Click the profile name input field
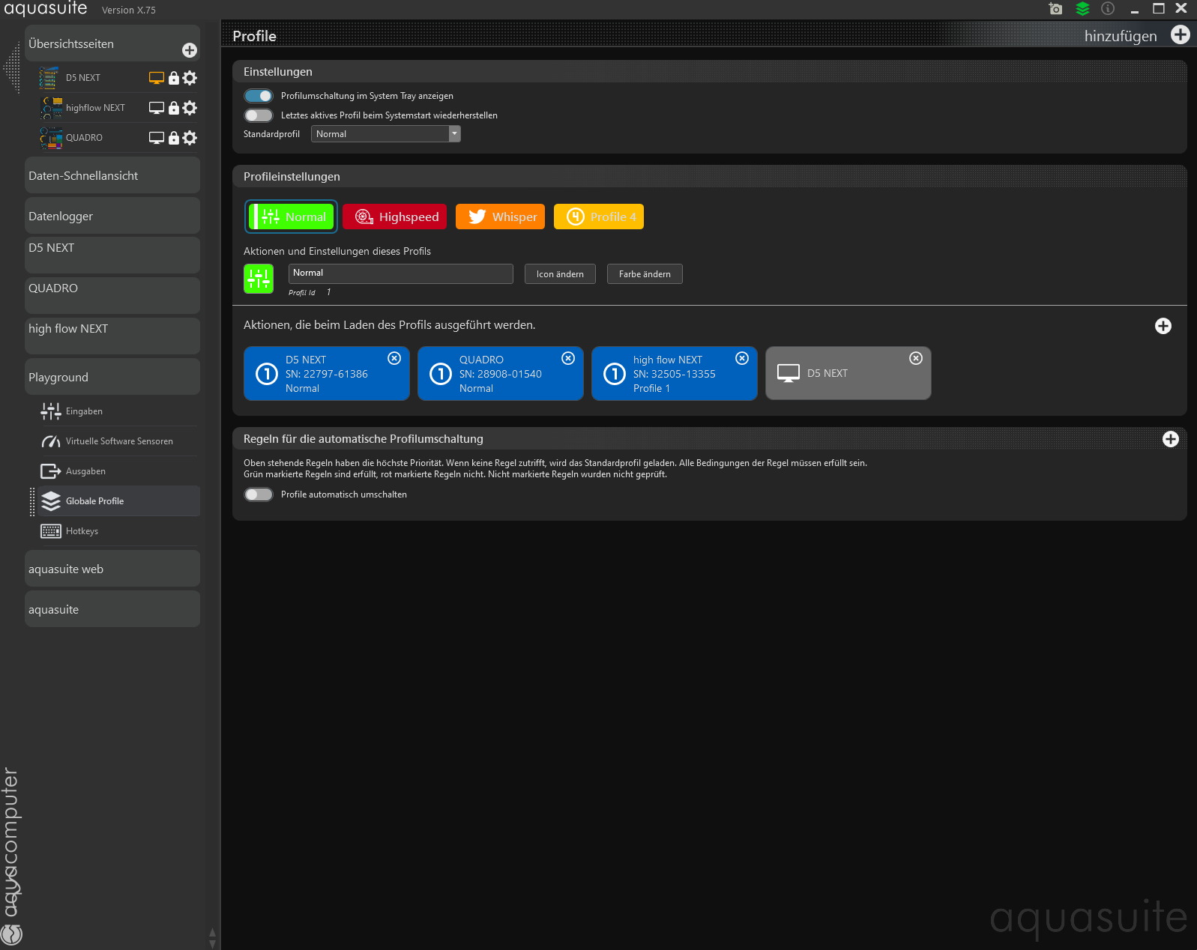The height and width of the screenshot is (950, 1197). [400, 273]
